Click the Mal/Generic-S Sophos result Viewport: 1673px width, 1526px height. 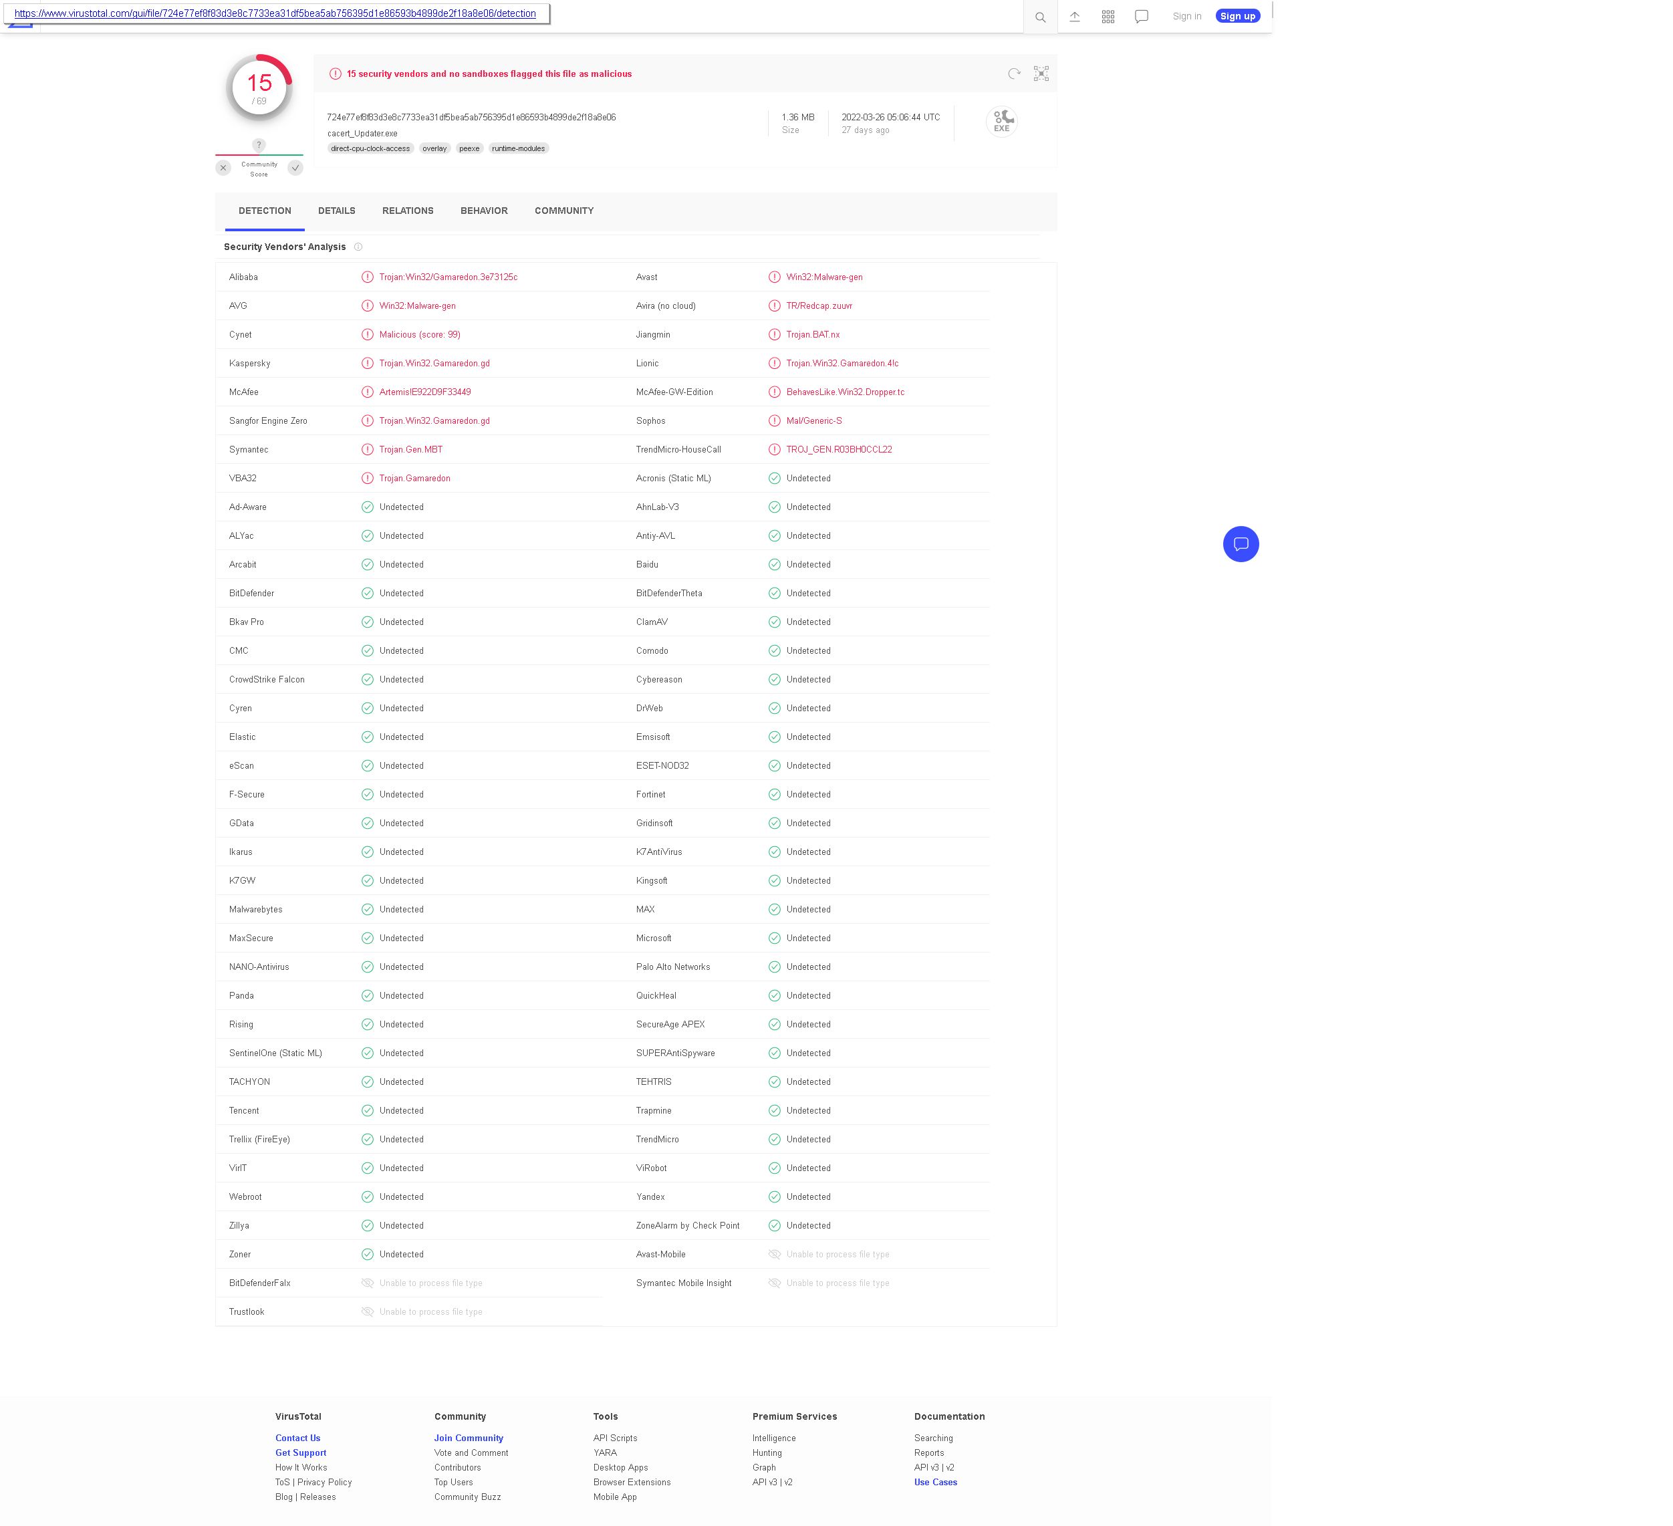point(814,420)
